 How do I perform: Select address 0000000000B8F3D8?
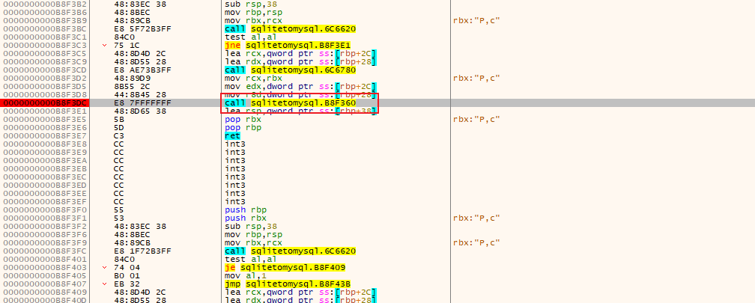(44, 95)
